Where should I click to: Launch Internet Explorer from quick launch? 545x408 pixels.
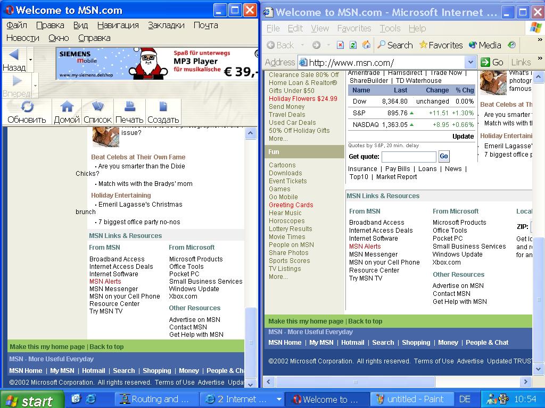(90, 399)
